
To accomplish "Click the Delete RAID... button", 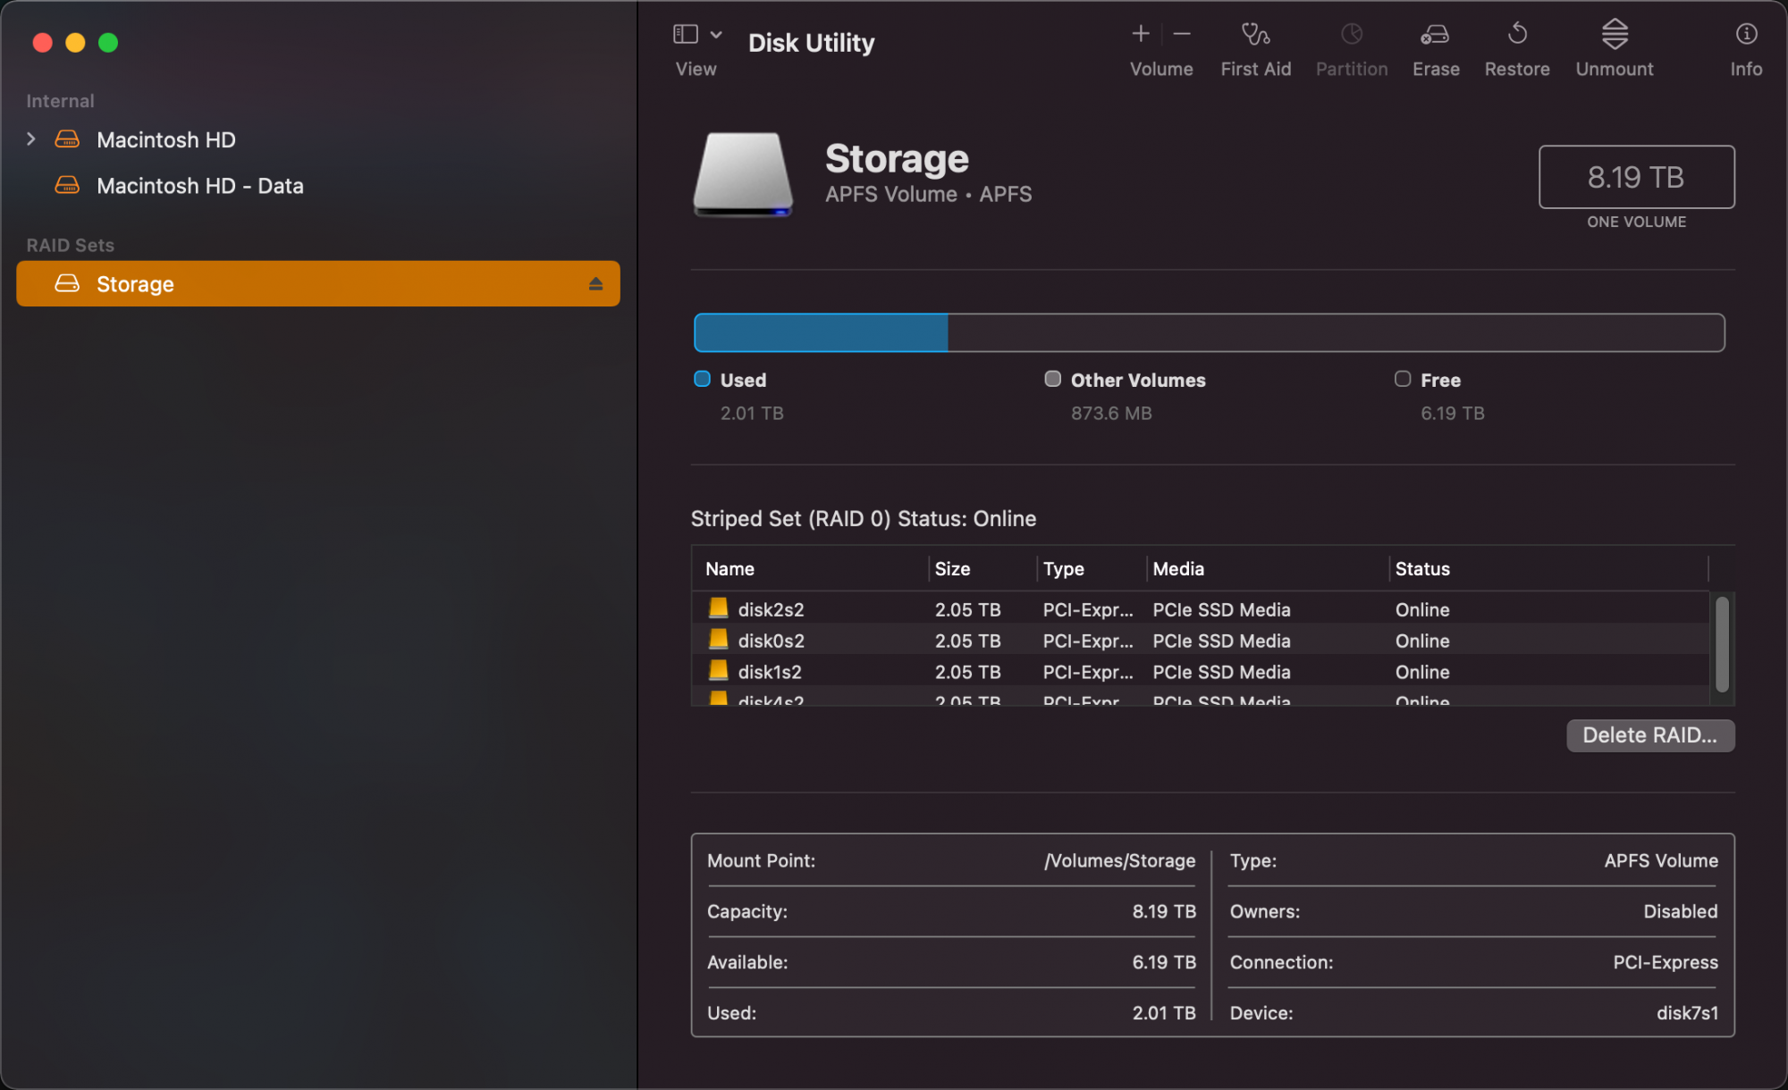I will point(1649,735).
